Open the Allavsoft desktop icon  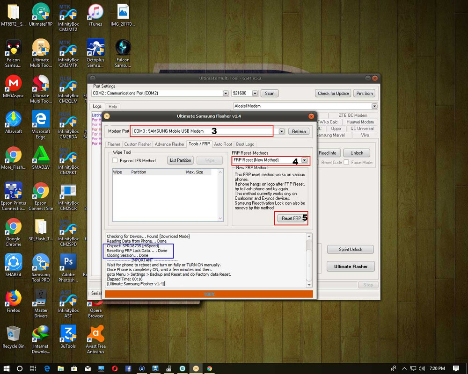(x=13, y=122)
